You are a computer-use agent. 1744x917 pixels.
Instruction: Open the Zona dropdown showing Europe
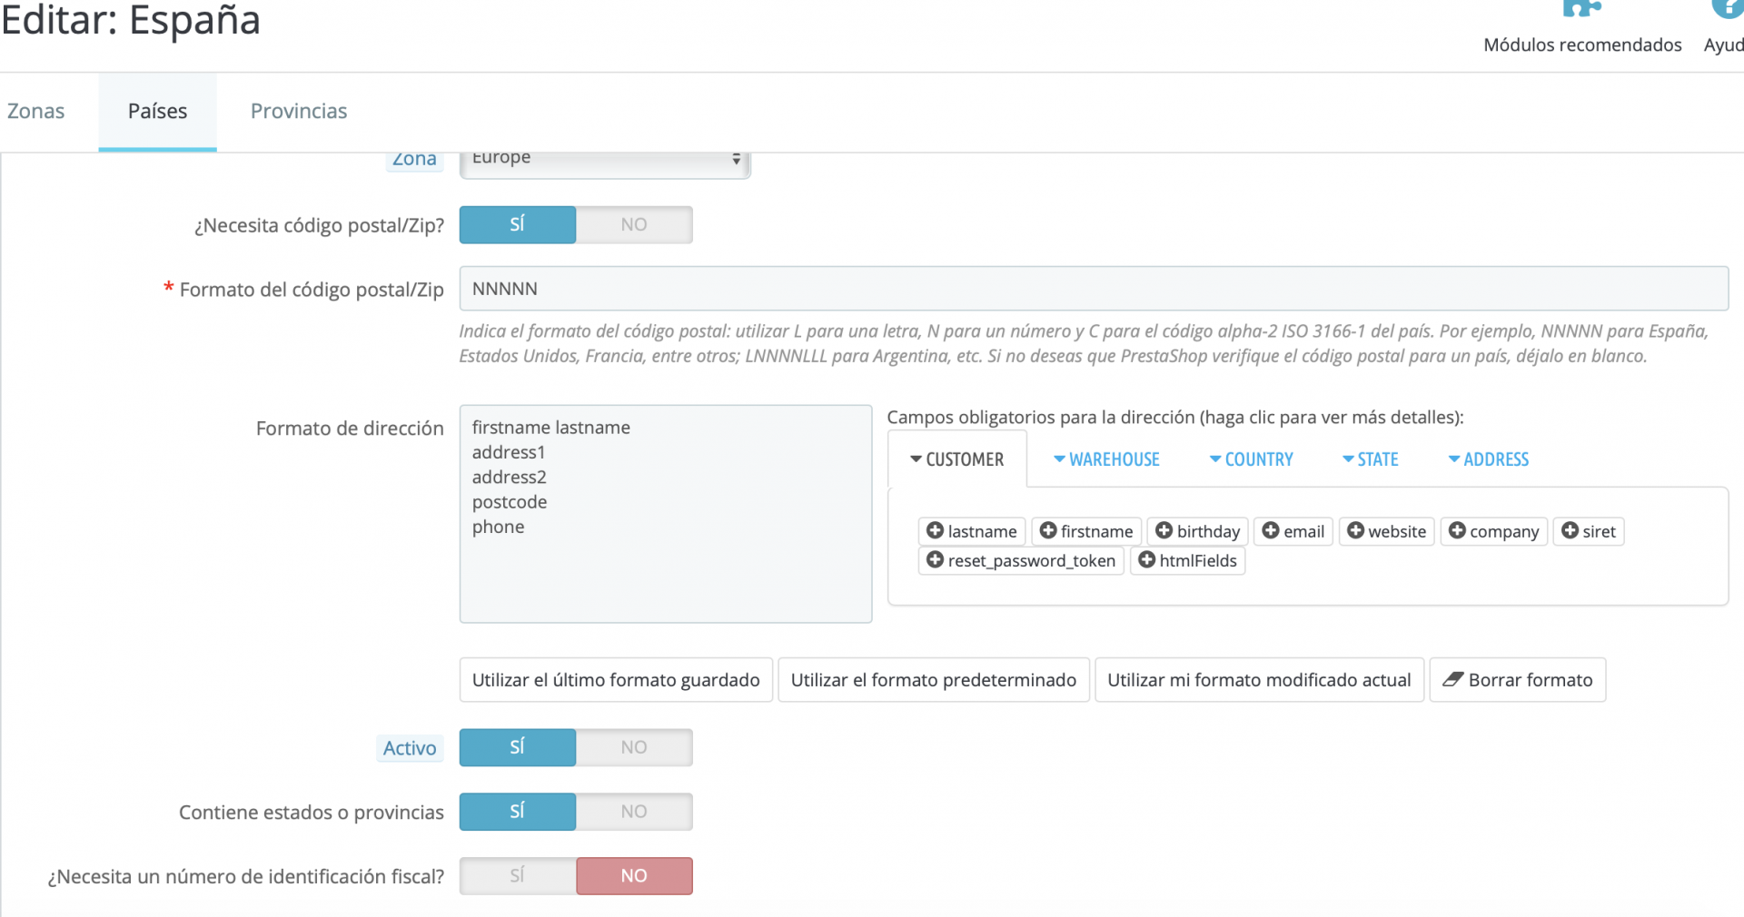pyautogui.click(x=605, y=162)
